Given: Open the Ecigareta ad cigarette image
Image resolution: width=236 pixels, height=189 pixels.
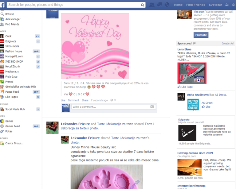Looking at the screenshot, I should (x=187, y=133).
